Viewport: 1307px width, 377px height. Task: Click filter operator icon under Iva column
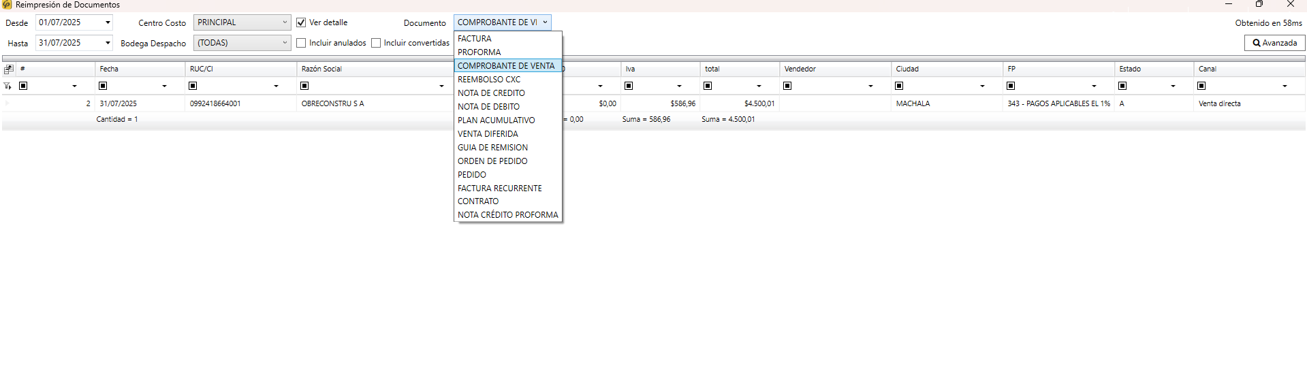pos(629,86)
